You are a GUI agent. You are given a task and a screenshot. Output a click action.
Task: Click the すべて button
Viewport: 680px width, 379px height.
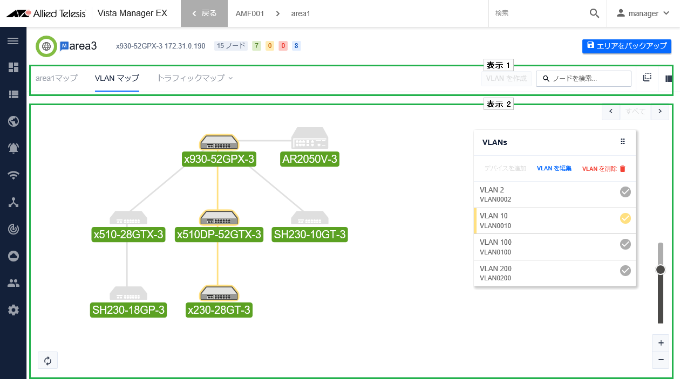click(x=635, y=111)
